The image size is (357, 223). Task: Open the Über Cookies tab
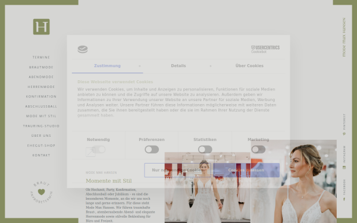coord(249,66)
